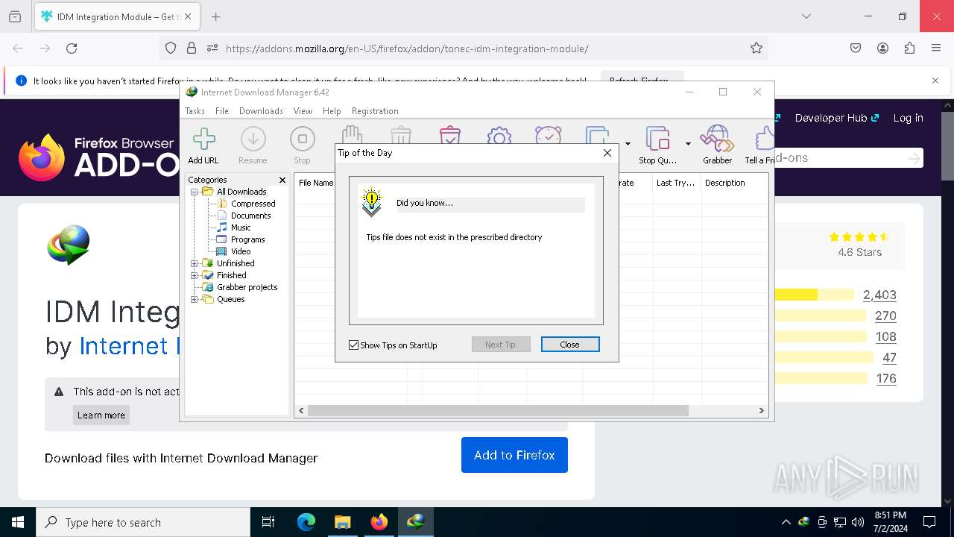The height and width of the screenshot is (537, 954).
Task: Open the Start Queue dropdown arrow
Action: [628, 144]
